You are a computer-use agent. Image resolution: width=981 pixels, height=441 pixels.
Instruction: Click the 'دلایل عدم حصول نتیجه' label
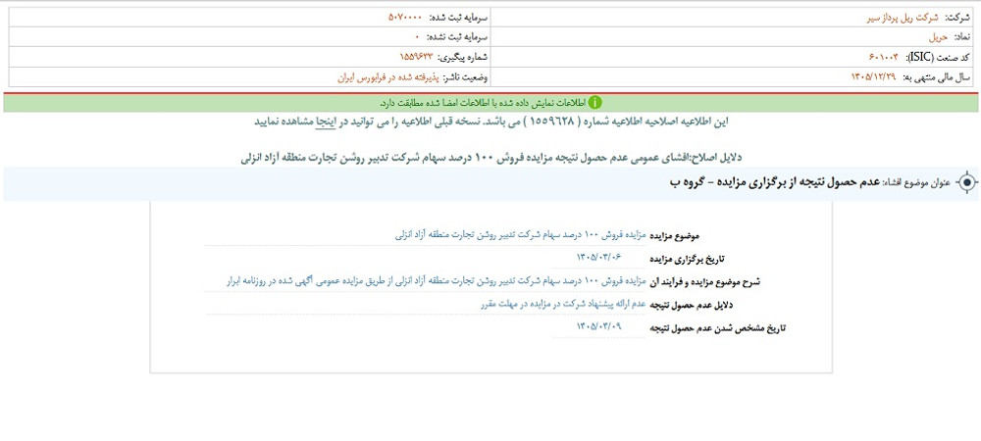pos(692,305)
